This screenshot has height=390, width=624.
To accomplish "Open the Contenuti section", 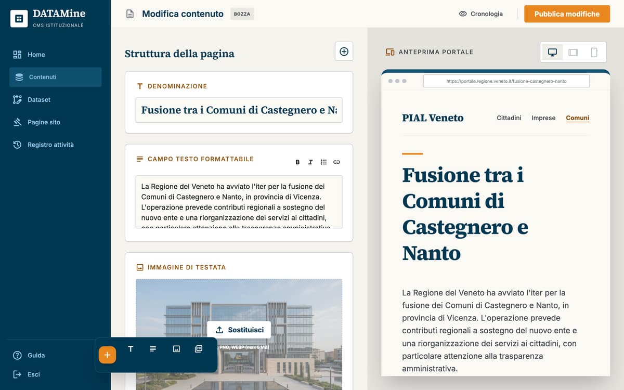I will pyautogui.click(x=55, y=77).
